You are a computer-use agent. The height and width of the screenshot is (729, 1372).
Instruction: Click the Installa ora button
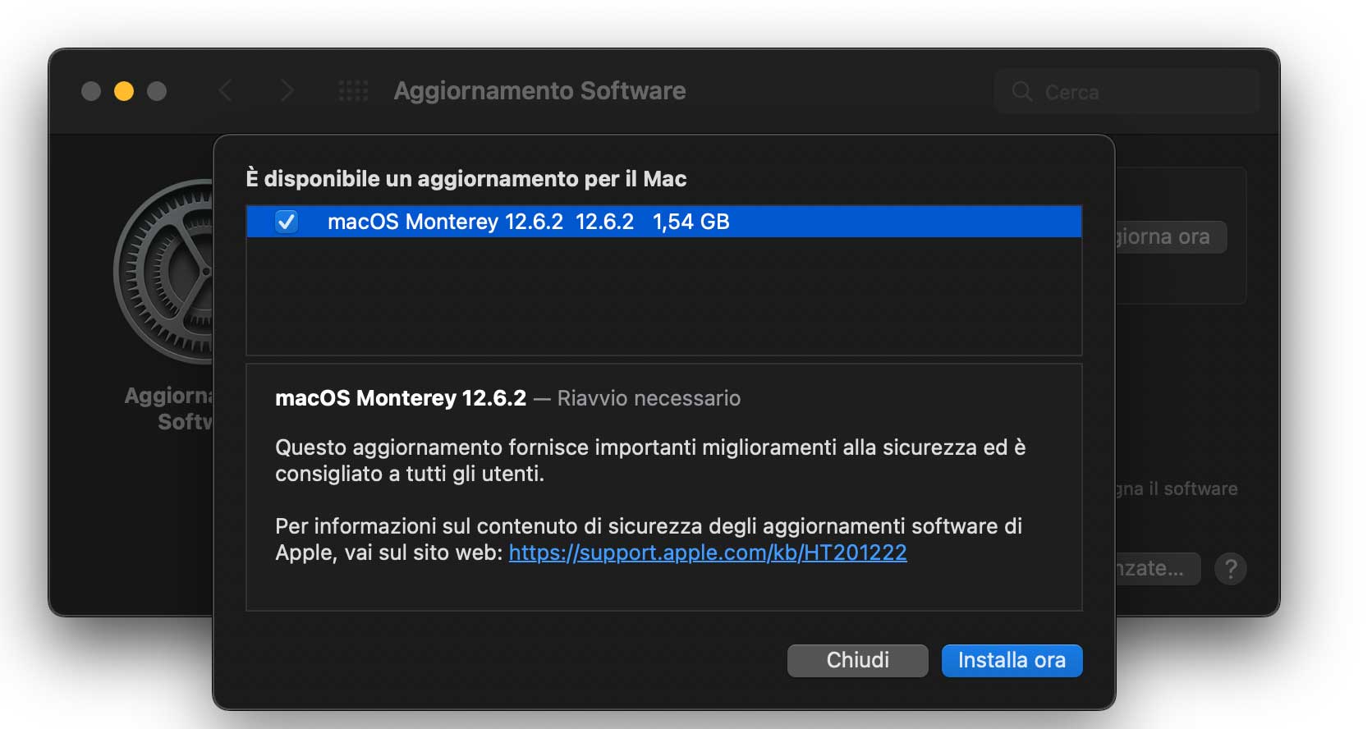tap(1012, 661)
